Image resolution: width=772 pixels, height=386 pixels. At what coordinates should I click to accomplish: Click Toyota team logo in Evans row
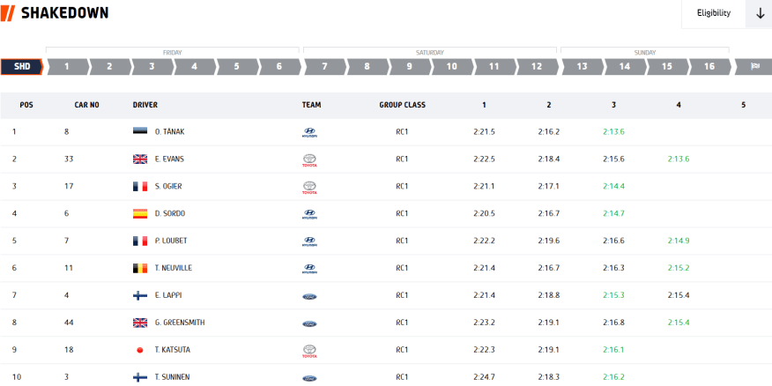(308, 160)
